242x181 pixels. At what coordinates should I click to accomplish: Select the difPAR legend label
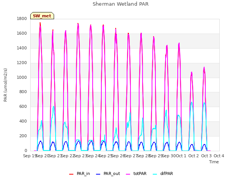point(166,174)
